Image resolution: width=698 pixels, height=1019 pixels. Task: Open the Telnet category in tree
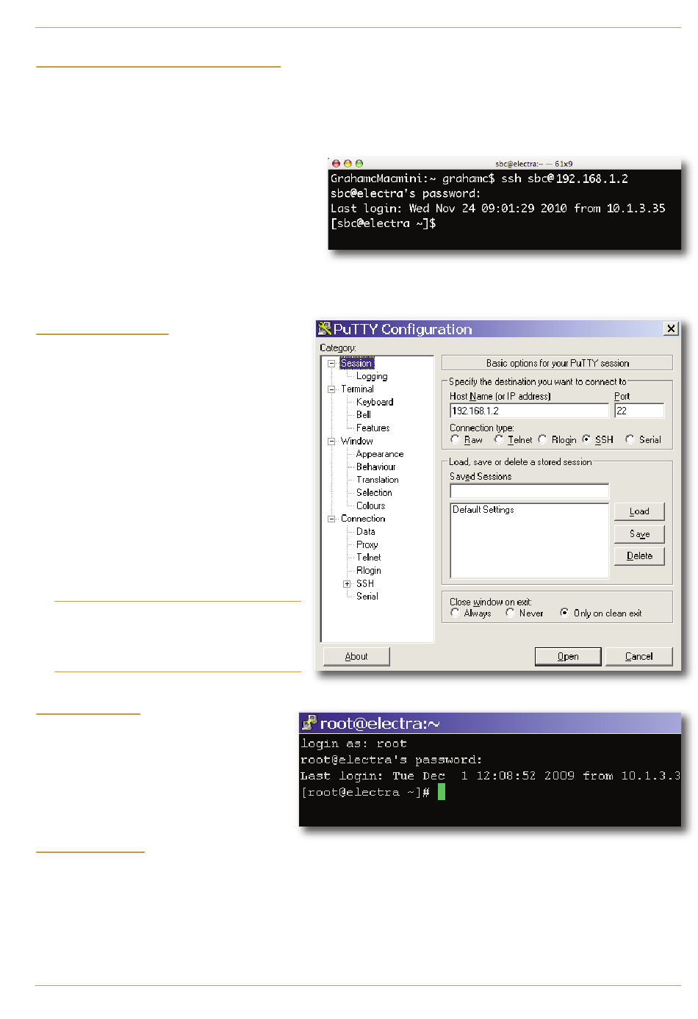369,557
